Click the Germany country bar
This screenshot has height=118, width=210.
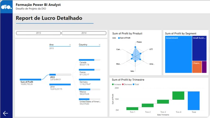pos(90,79)
